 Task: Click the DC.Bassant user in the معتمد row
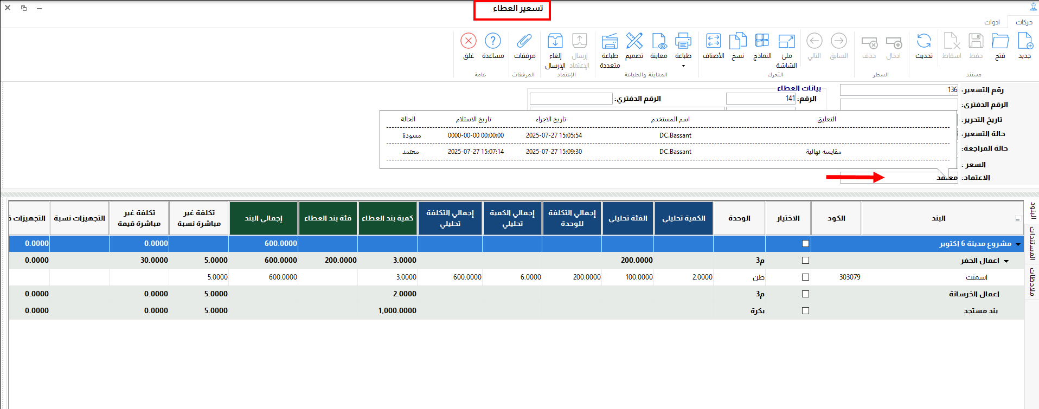click(675, 152)
